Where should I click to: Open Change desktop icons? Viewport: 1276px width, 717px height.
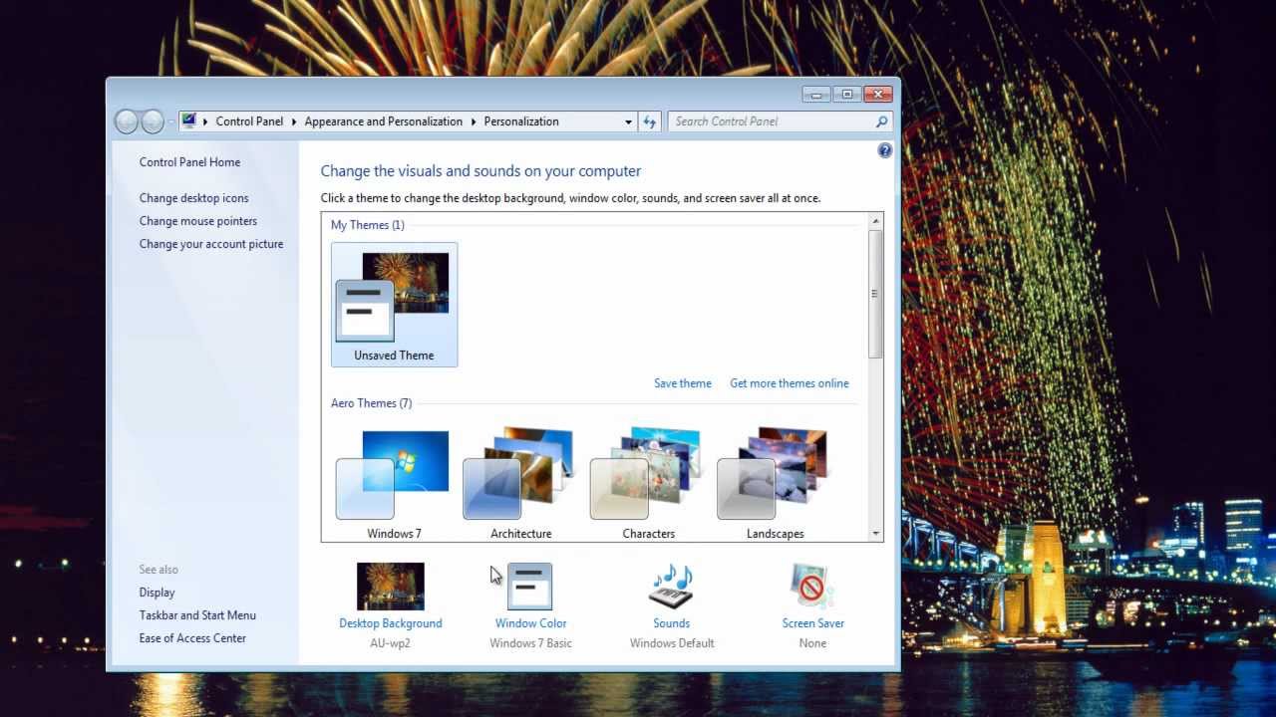[x=194, y=198]
